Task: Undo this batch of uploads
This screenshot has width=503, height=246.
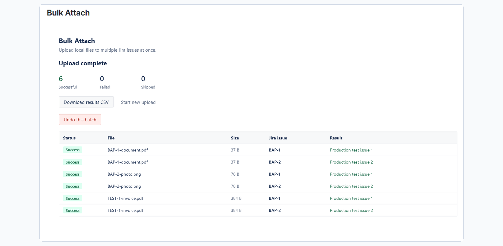Action: (80, 119)
